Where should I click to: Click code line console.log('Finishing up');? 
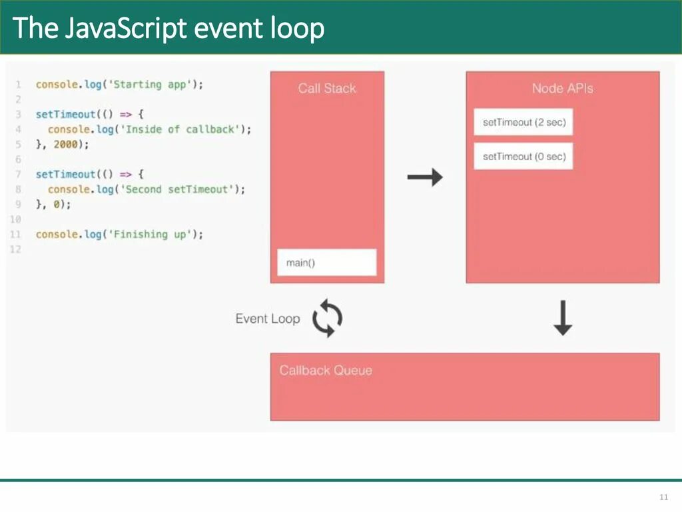click(120, 234)
